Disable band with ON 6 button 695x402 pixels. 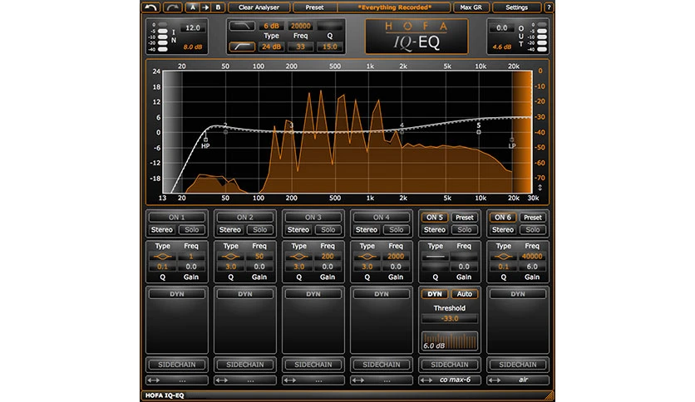(503, 218)
